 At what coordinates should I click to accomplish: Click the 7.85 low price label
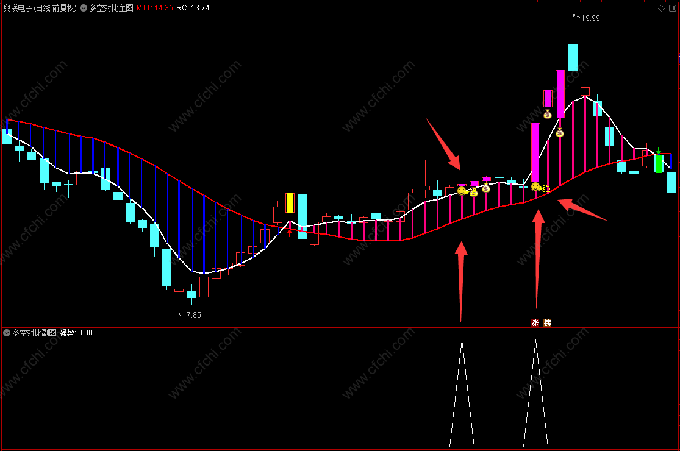pyautogui.click(x=194, y=315)
